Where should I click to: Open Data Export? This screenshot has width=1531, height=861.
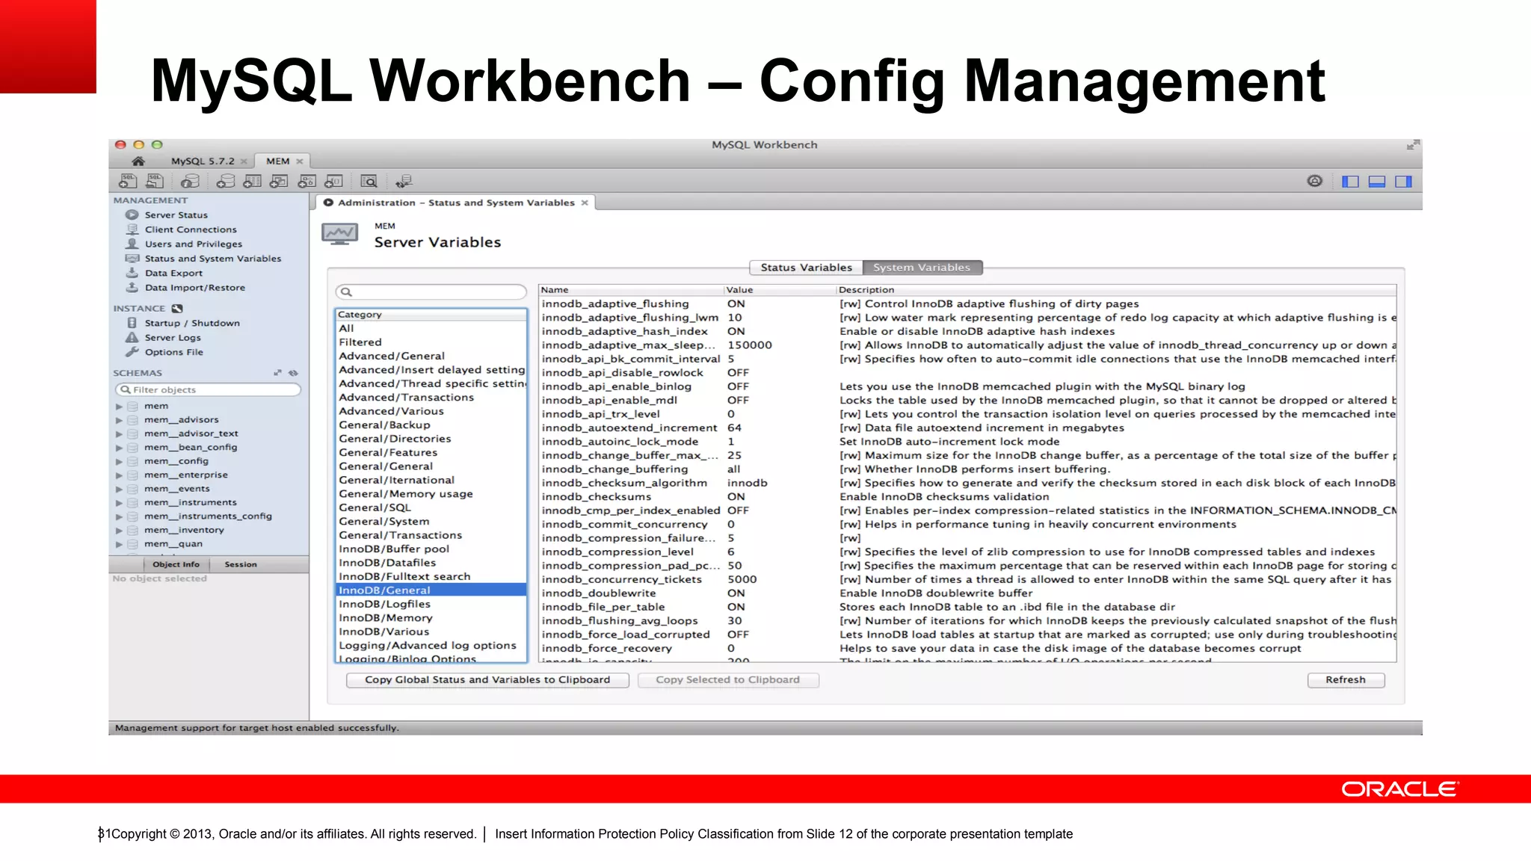pyautogui.click(x=173, y=273)
